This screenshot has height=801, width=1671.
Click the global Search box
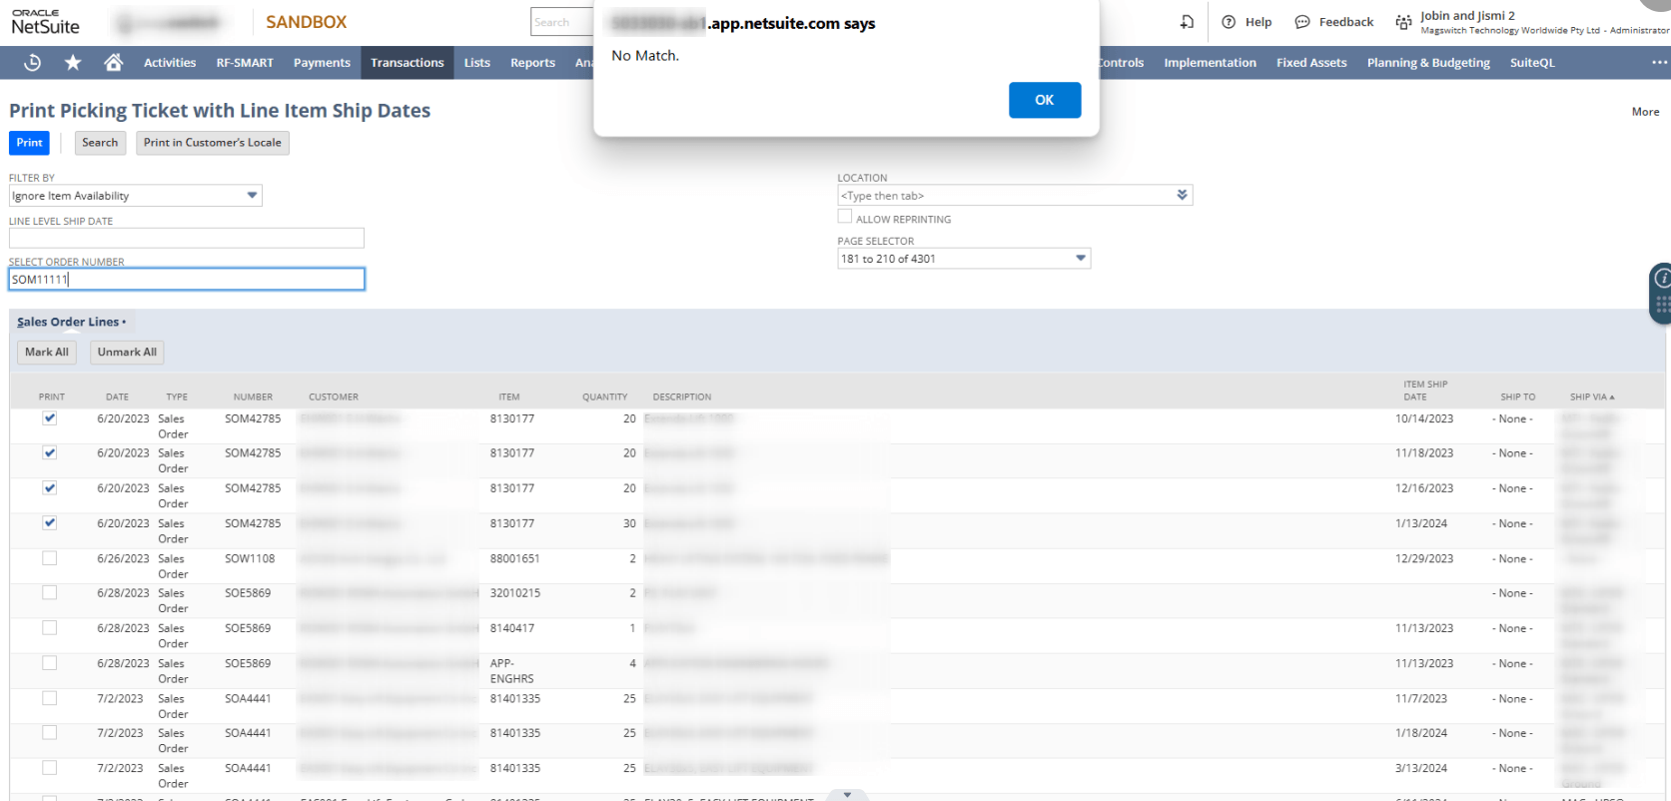(x=562, y=22)
